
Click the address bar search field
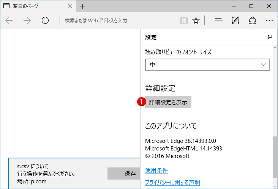pos(119,21)
